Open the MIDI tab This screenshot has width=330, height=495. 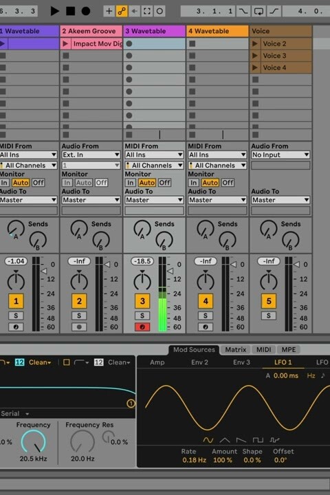(264, 349)
